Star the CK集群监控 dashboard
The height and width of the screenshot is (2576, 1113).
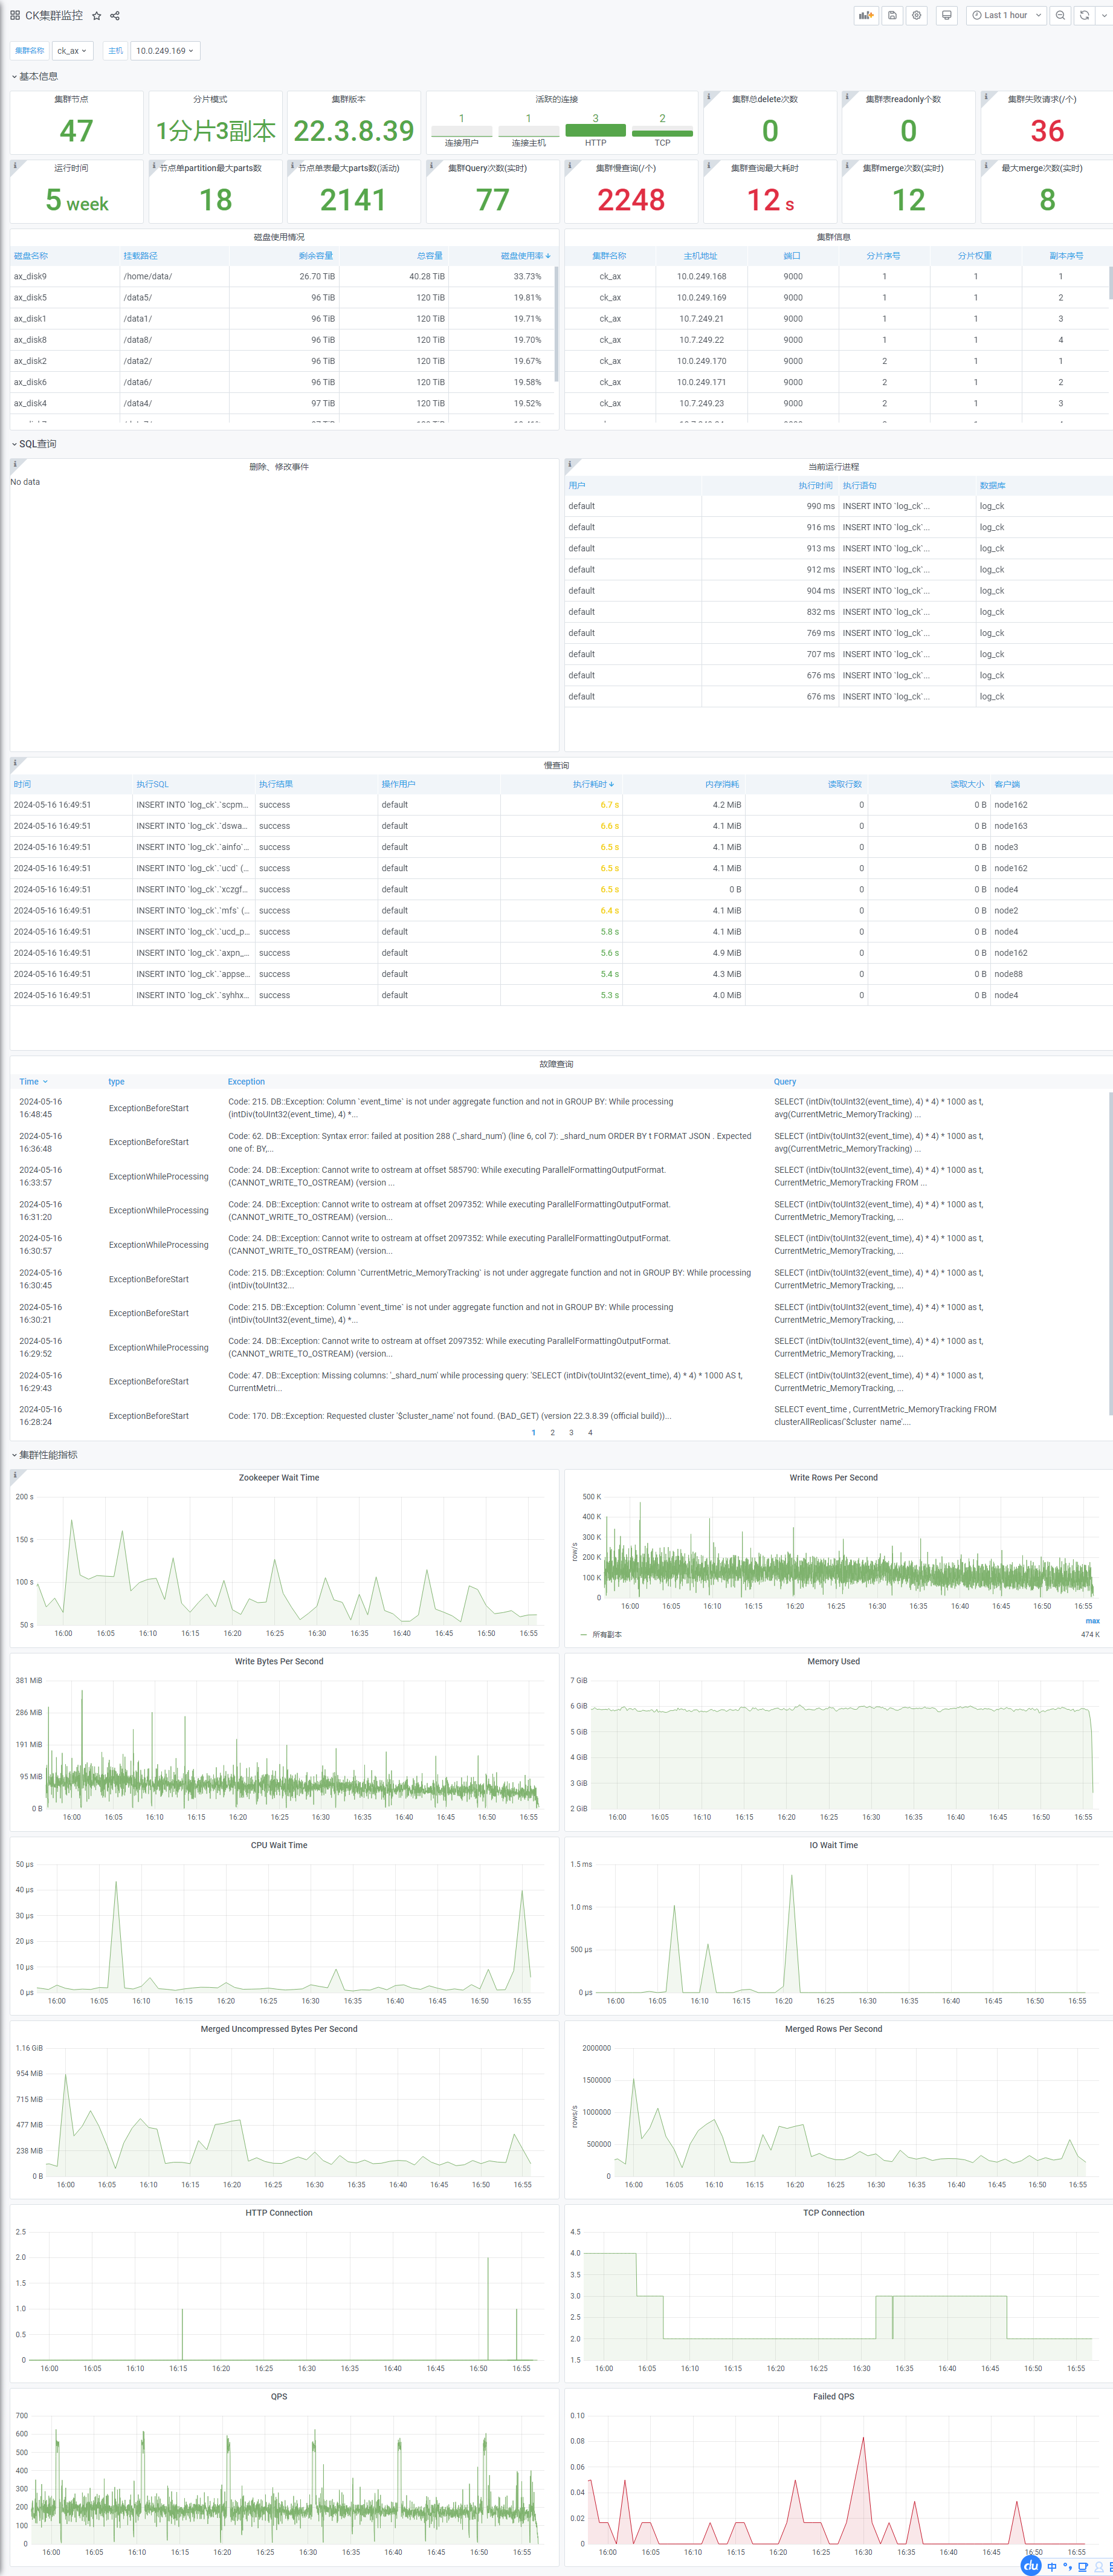(97, 16)
